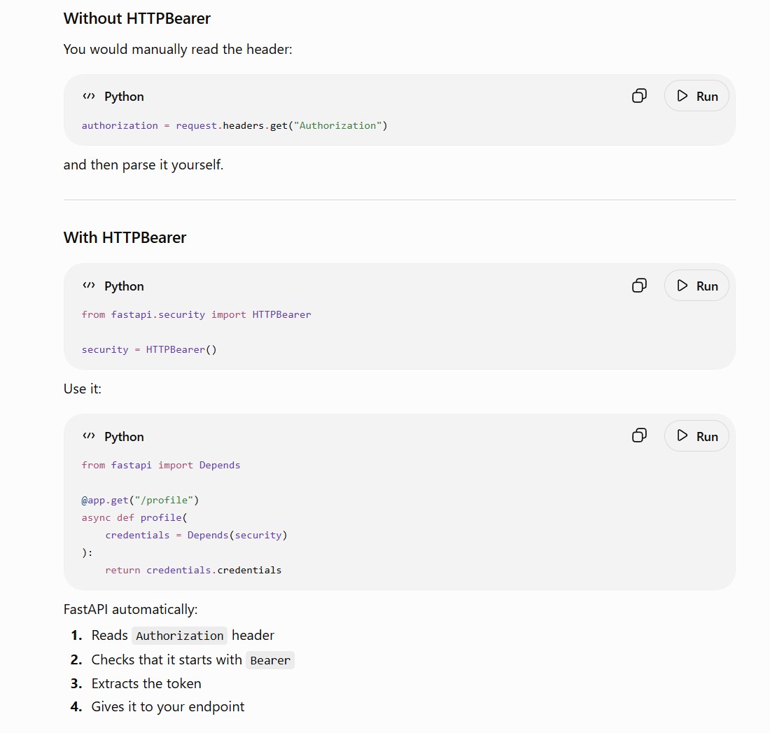Click the '@app.get("/profile")' decorator line
This screenshot has height=733, width=770.
(140, 500)
